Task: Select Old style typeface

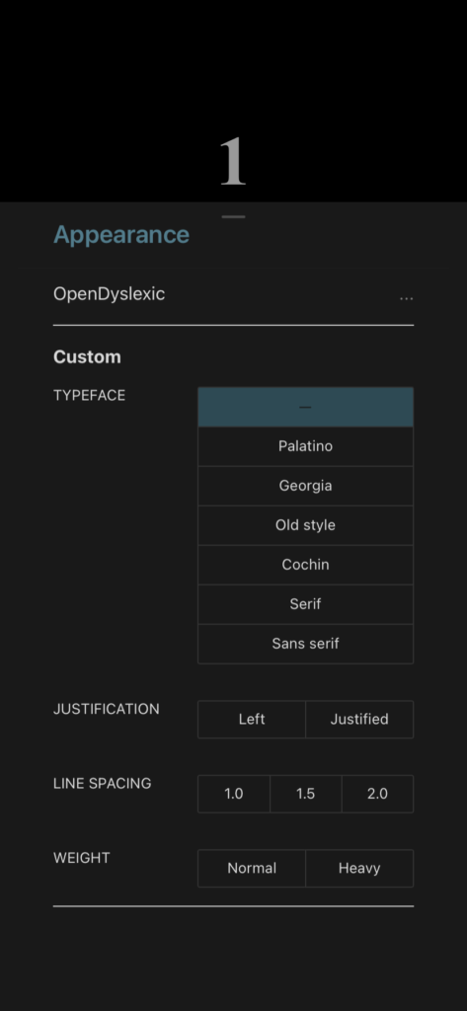Action: tap(305, 525)
